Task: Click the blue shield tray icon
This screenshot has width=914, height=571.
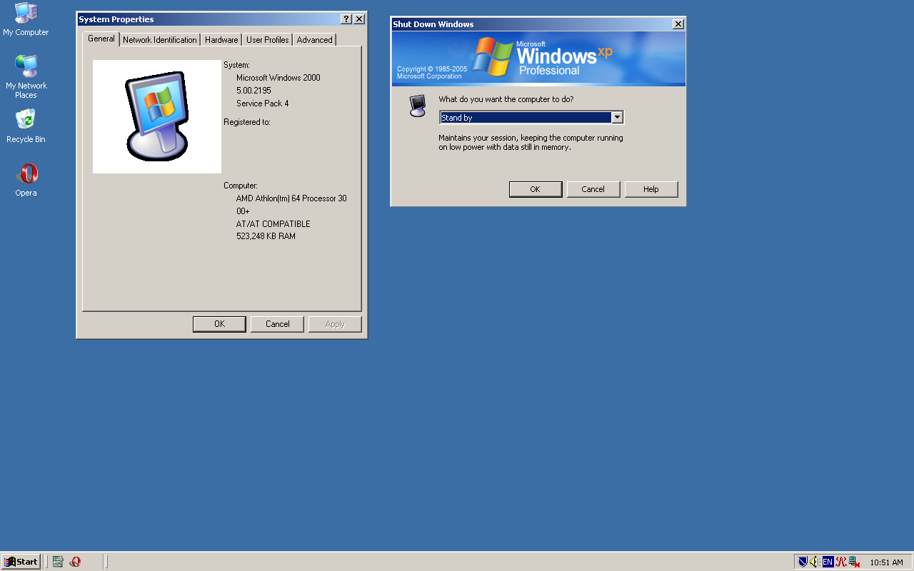Action: [803, 562]
